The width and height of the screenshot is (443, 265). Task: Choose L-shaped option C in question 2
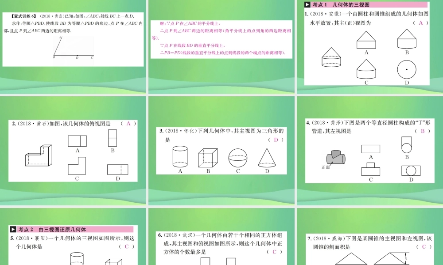[77, 166]
